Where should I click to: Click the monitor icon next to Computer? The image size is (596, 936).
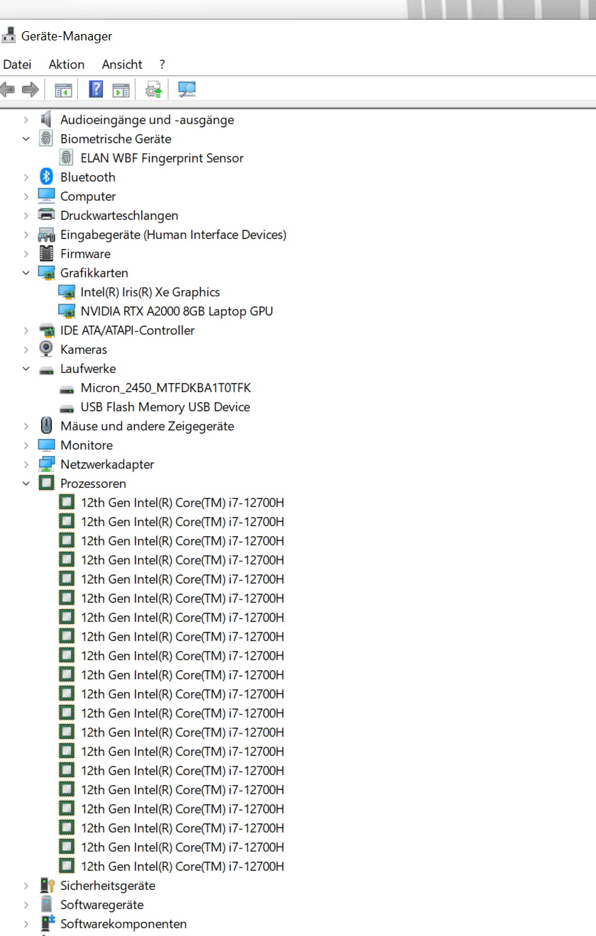[46, 196]
